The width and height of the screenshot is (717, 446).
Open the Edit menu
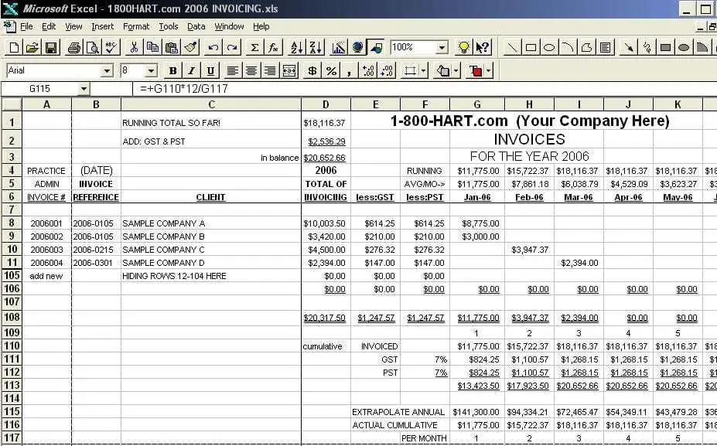pos(49,26)
